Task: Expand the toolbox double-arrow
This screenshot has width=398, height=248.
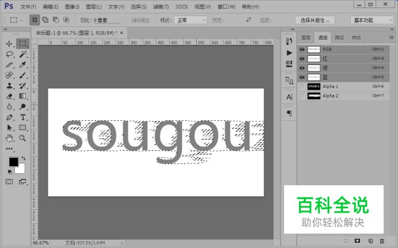Action: [6, 29]
